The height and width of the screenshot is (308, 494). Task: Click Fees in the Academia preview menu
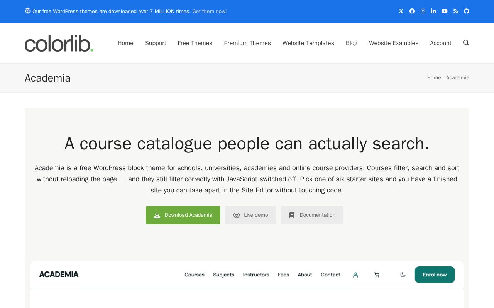pyautogui.click(x=283, y=275)
